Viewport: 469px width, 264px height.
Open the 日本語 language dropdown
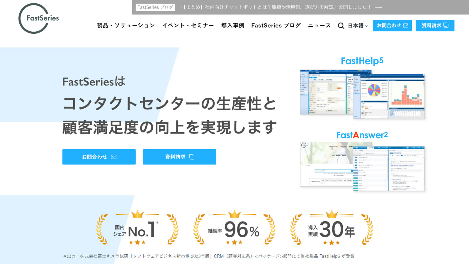click(x=358, y=26)
